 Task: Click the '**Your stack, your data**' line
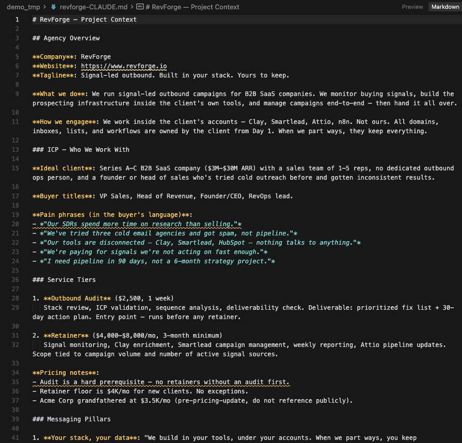click(225, 438)
